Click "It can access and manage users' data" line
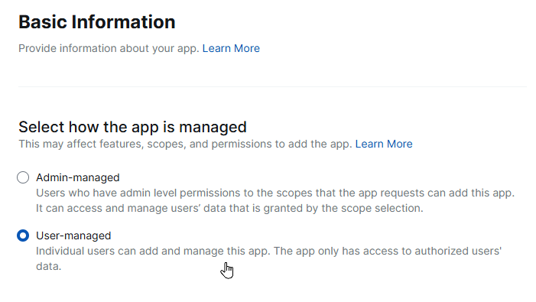This screenshot has width=536, height=302. (x=229, y=208)
